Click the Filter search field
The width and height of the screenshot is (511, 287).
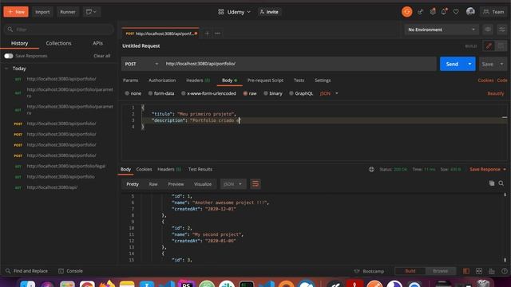tap(59, 29)
